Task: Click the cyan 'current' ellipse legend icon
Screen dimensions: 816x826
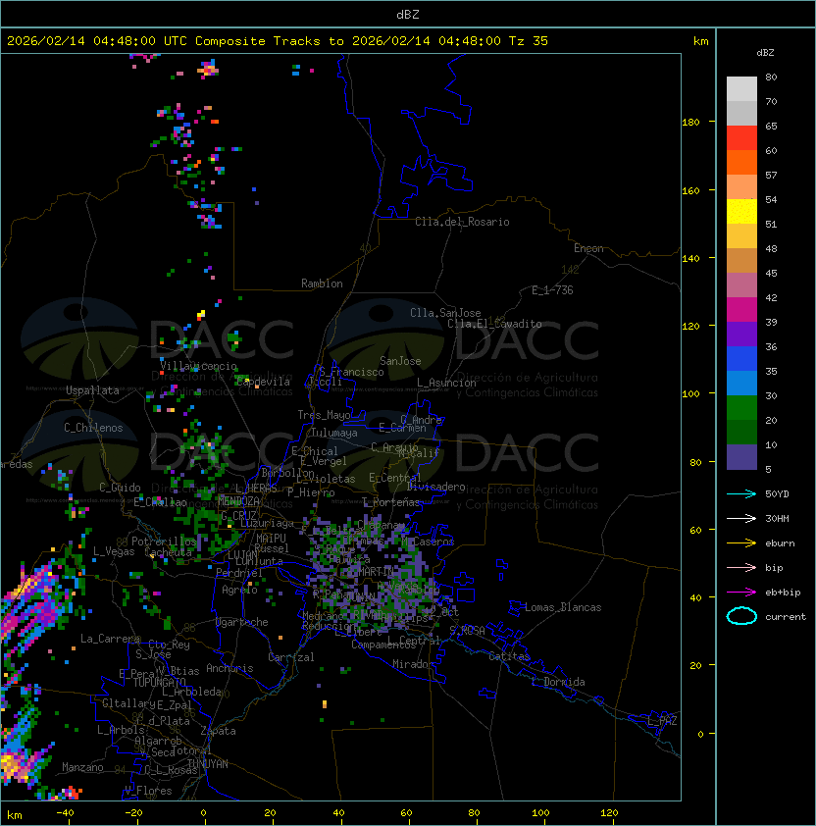Action: click(x=741, y=616)
